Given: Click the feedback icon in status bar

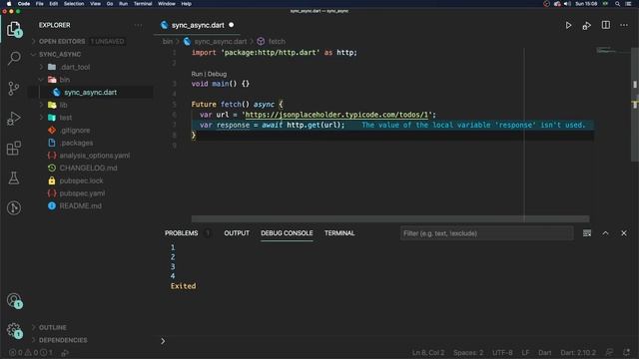Looking at the screenshot, I should pyautogui.click(x=609, y=352).
